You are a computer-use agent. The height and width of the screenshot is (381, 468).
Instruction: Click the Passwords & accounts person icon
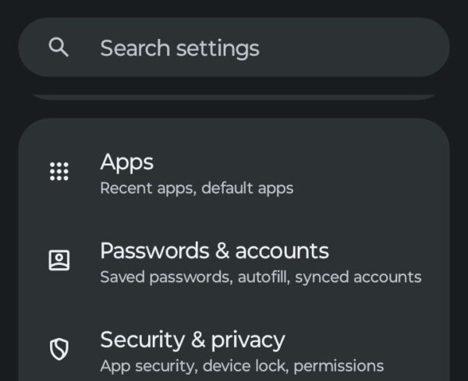(x=59, y=260)
